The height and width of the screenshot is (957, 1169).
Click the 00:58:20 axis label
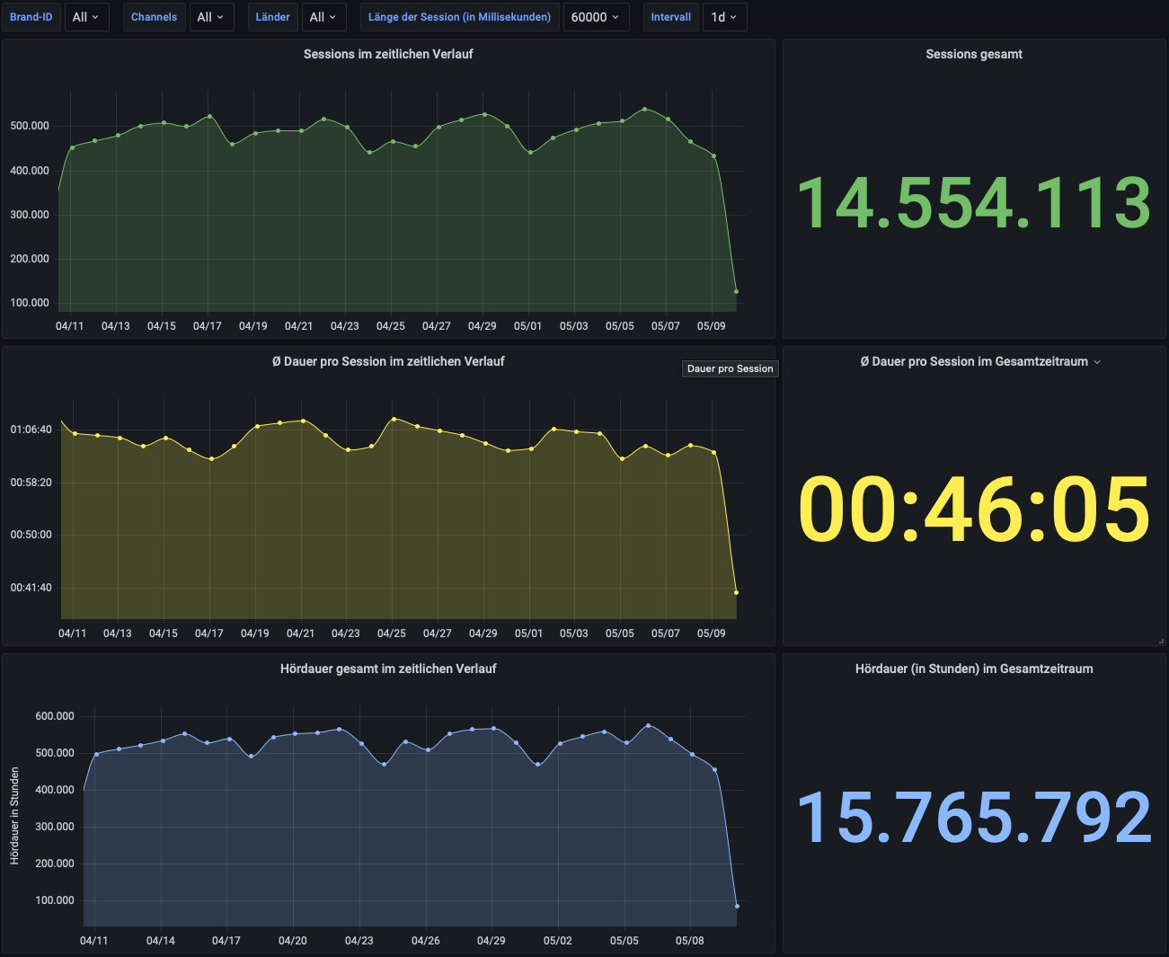pos(31,483)
